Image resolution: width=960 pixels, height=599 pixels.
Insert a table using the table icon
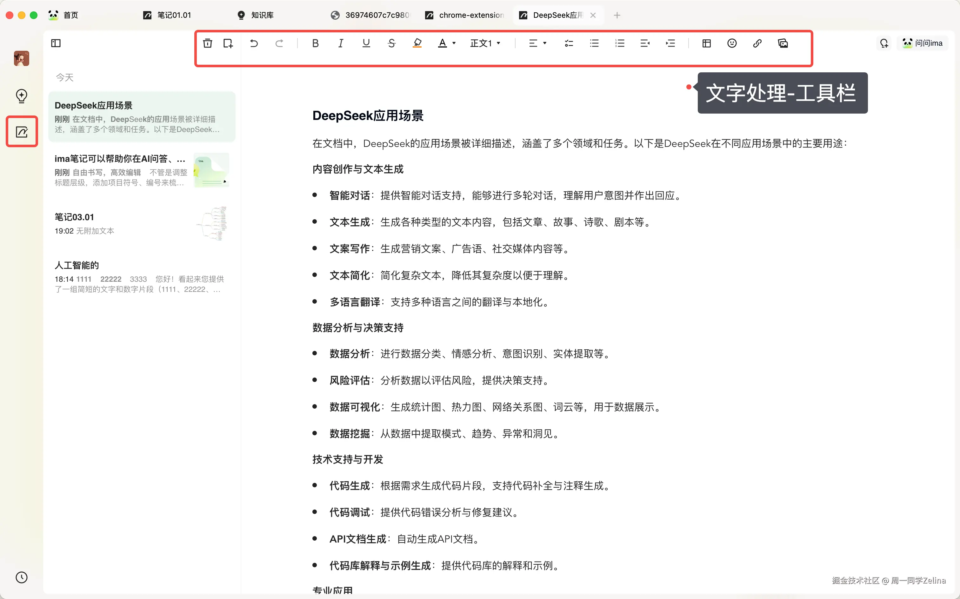[x=706, y=43]
